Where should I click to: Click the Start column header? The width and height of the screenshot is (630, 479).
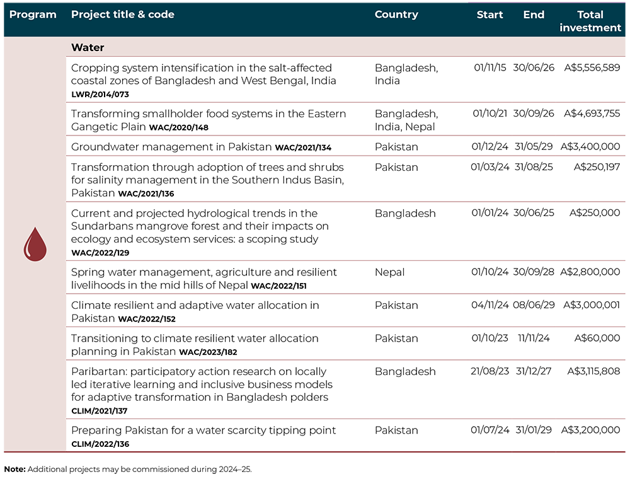tap(490, 14)
